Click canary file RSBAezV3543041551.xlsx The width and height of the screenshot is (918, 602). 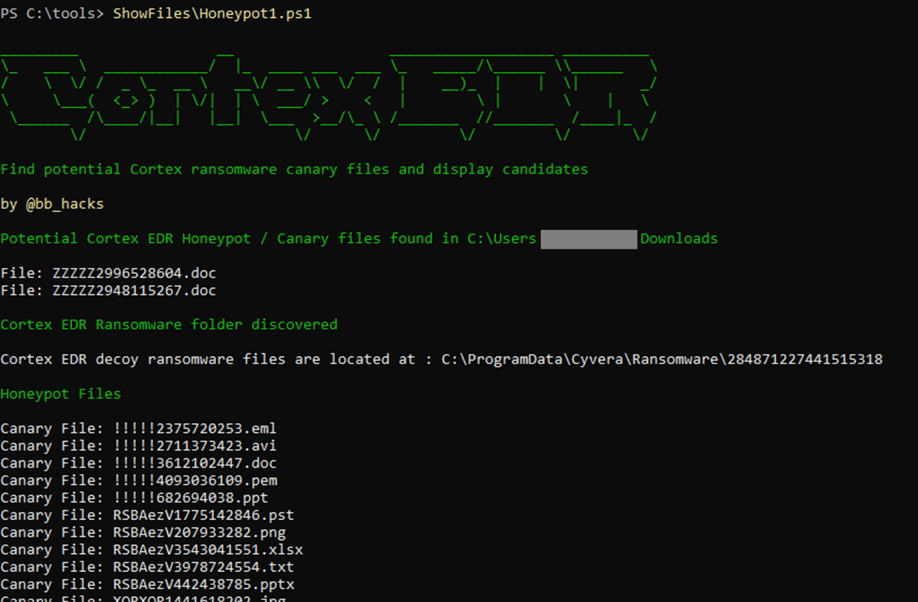pos(208,550)
